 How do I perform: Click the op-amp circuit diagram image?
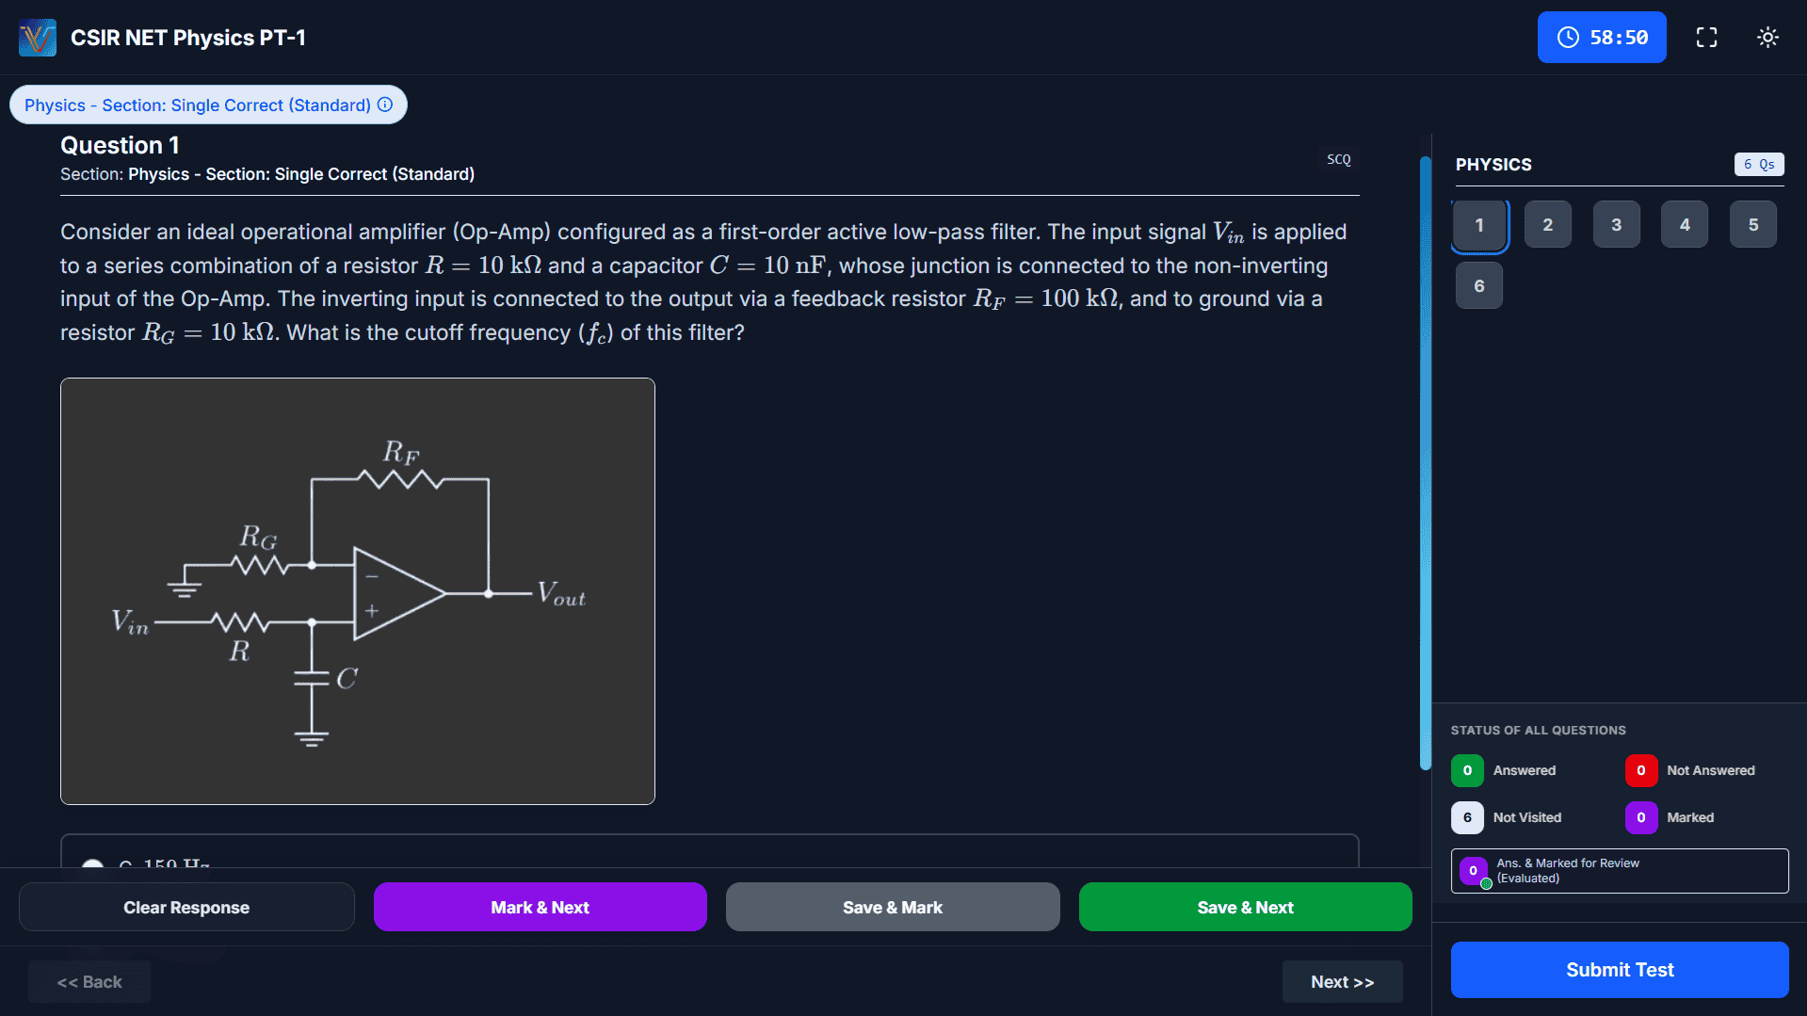pos(358,591)
